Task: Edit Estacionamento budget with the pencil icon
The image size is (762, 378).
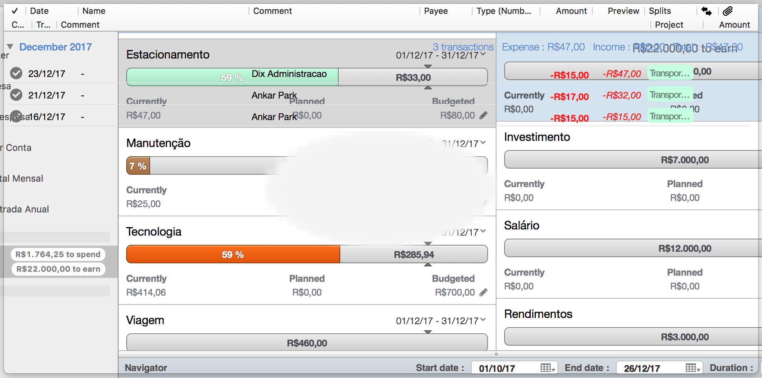Action: coord(483,115)
